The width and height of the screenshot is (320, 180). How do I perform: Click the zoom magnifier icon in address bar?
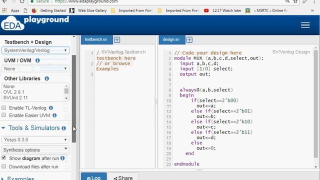[287, 1]
